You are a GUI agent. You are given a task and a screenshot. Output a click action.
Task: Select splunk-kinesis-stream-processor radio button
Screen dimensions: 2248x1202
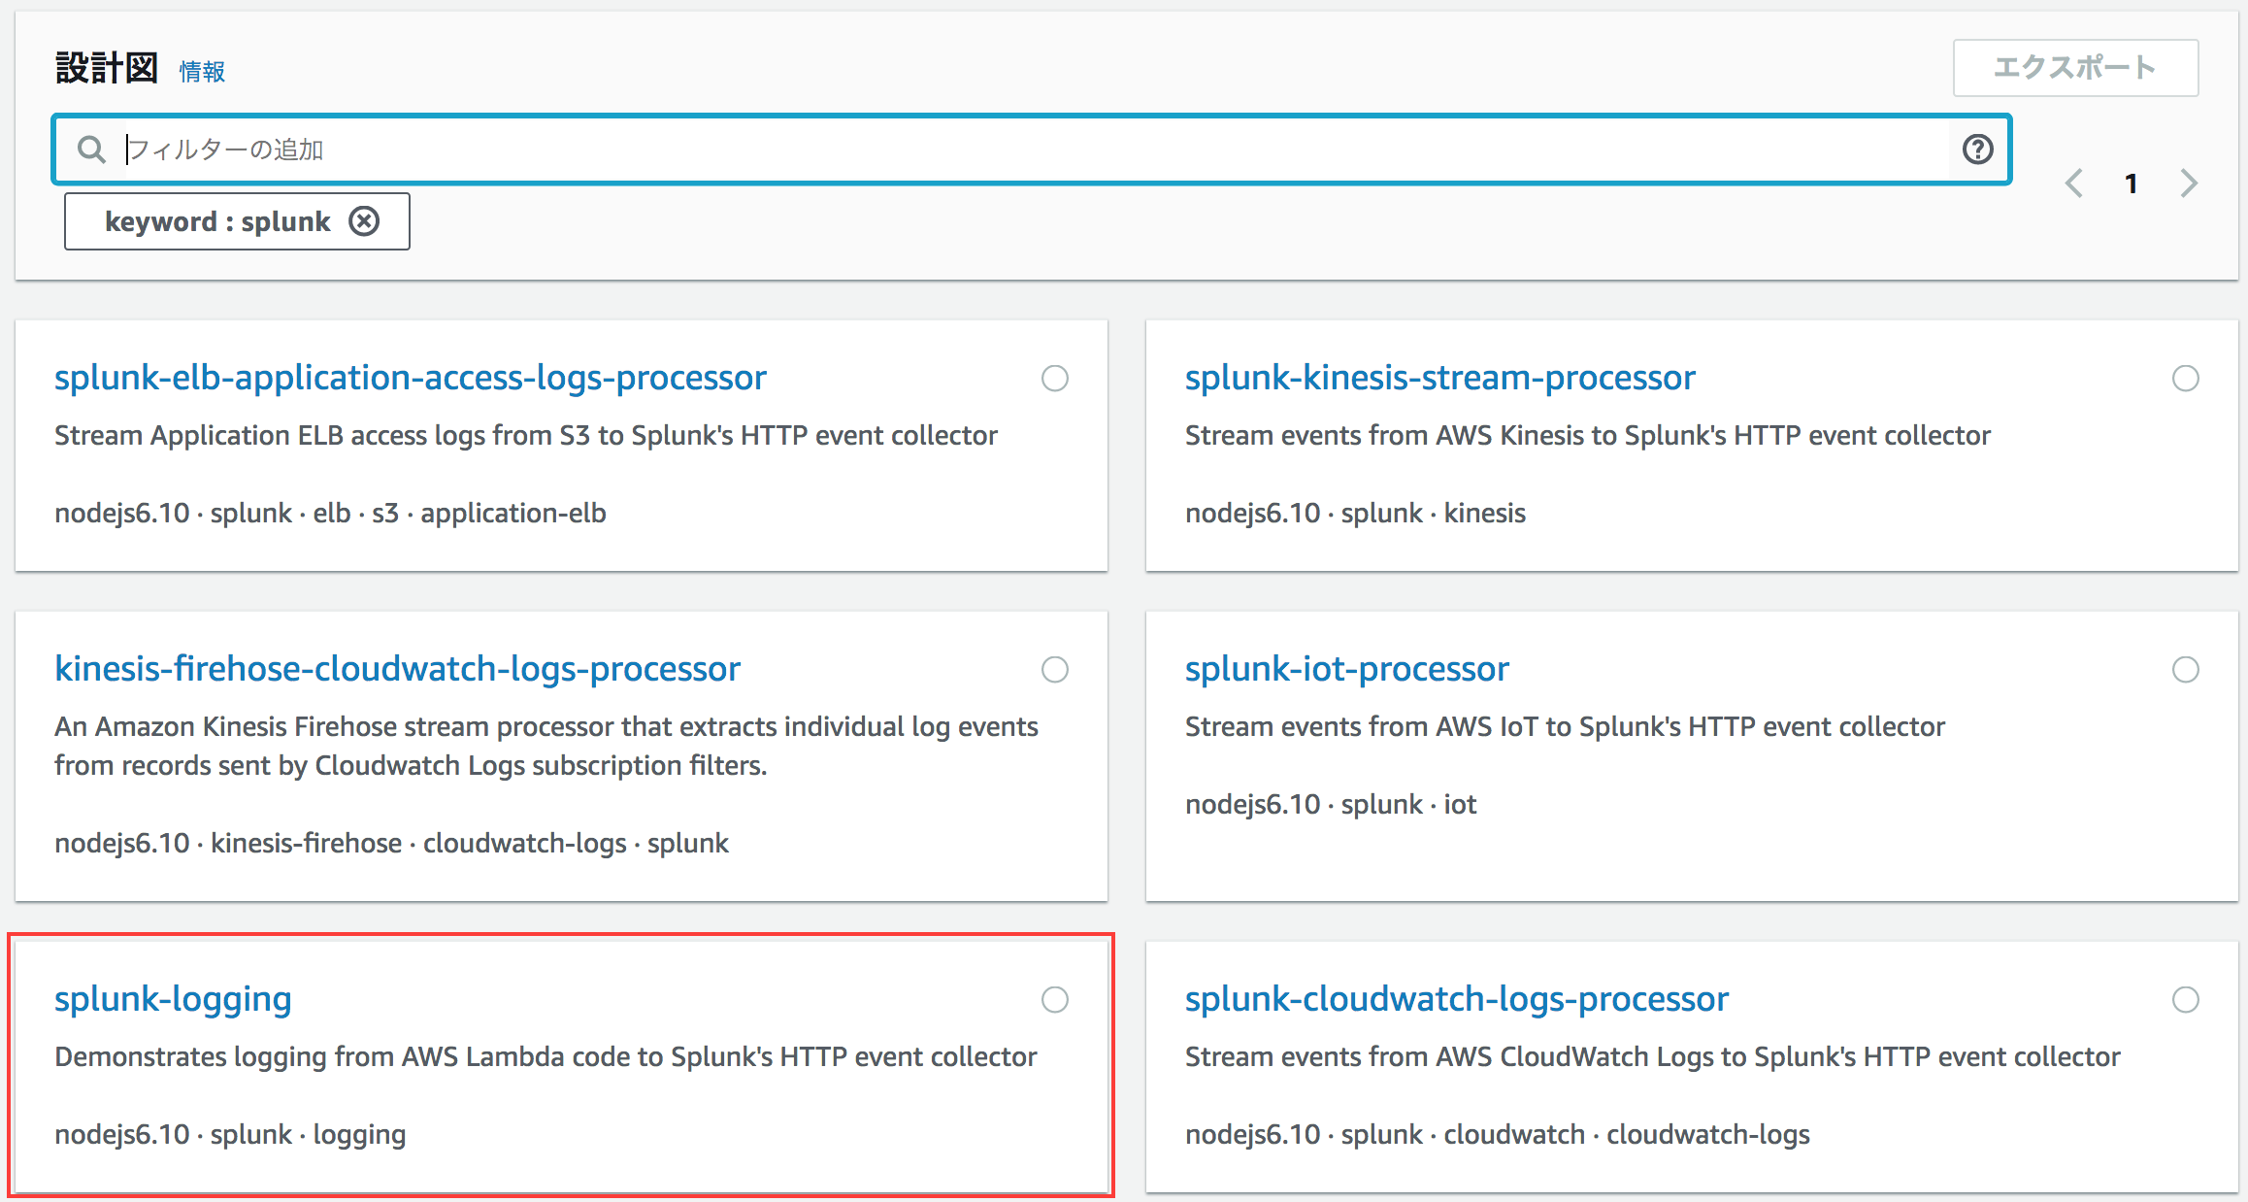tap(2185, 378)
